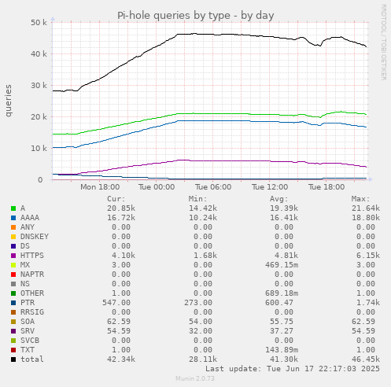Click the '50 k' y-axis value
The width and height of the screenshot is (391, 387).
(x=39, y=23)
